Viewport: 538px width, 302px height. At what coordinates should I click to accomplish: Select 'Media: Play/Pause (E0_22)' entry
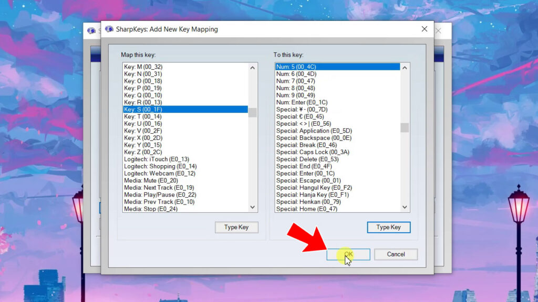tap(185, 195)
